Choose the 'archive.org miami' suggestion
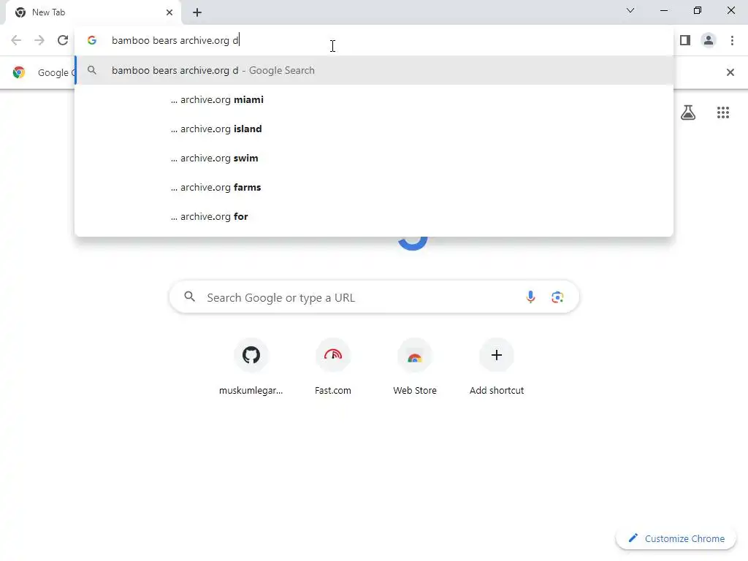Viewport: 748px width, 561px height. [x=374, y=99]
